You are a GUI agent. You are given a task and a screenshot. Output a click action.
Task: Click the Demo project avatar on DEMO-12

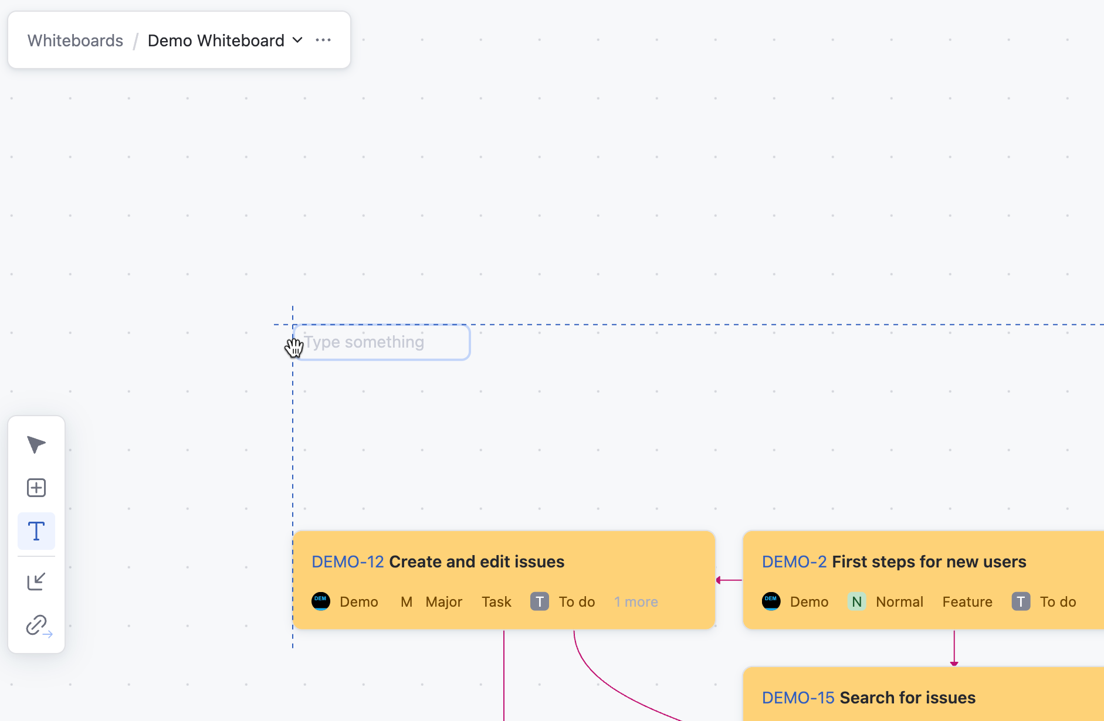point(321,601)
